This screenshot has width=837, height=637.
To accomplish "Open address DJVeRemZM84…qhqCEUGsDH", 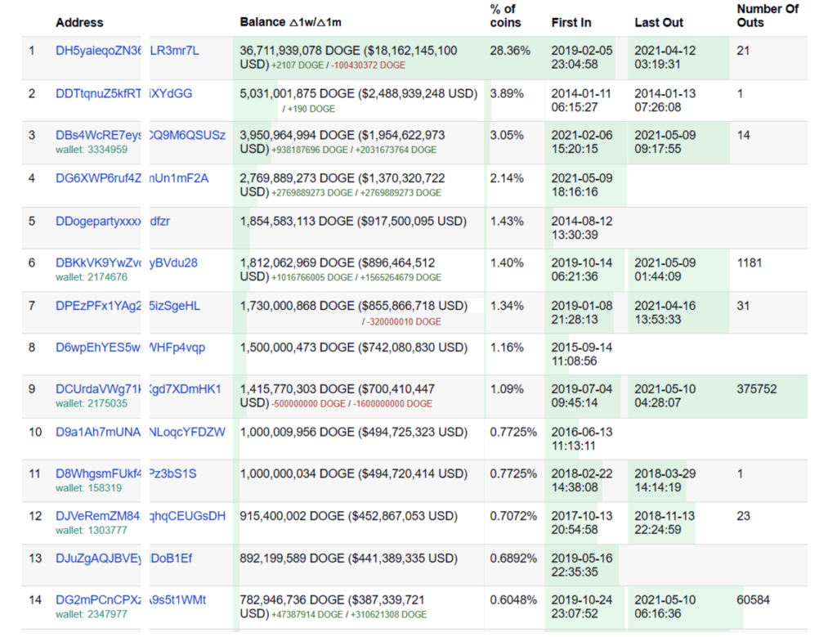I will pyautogui.click(x=141, y=516).
